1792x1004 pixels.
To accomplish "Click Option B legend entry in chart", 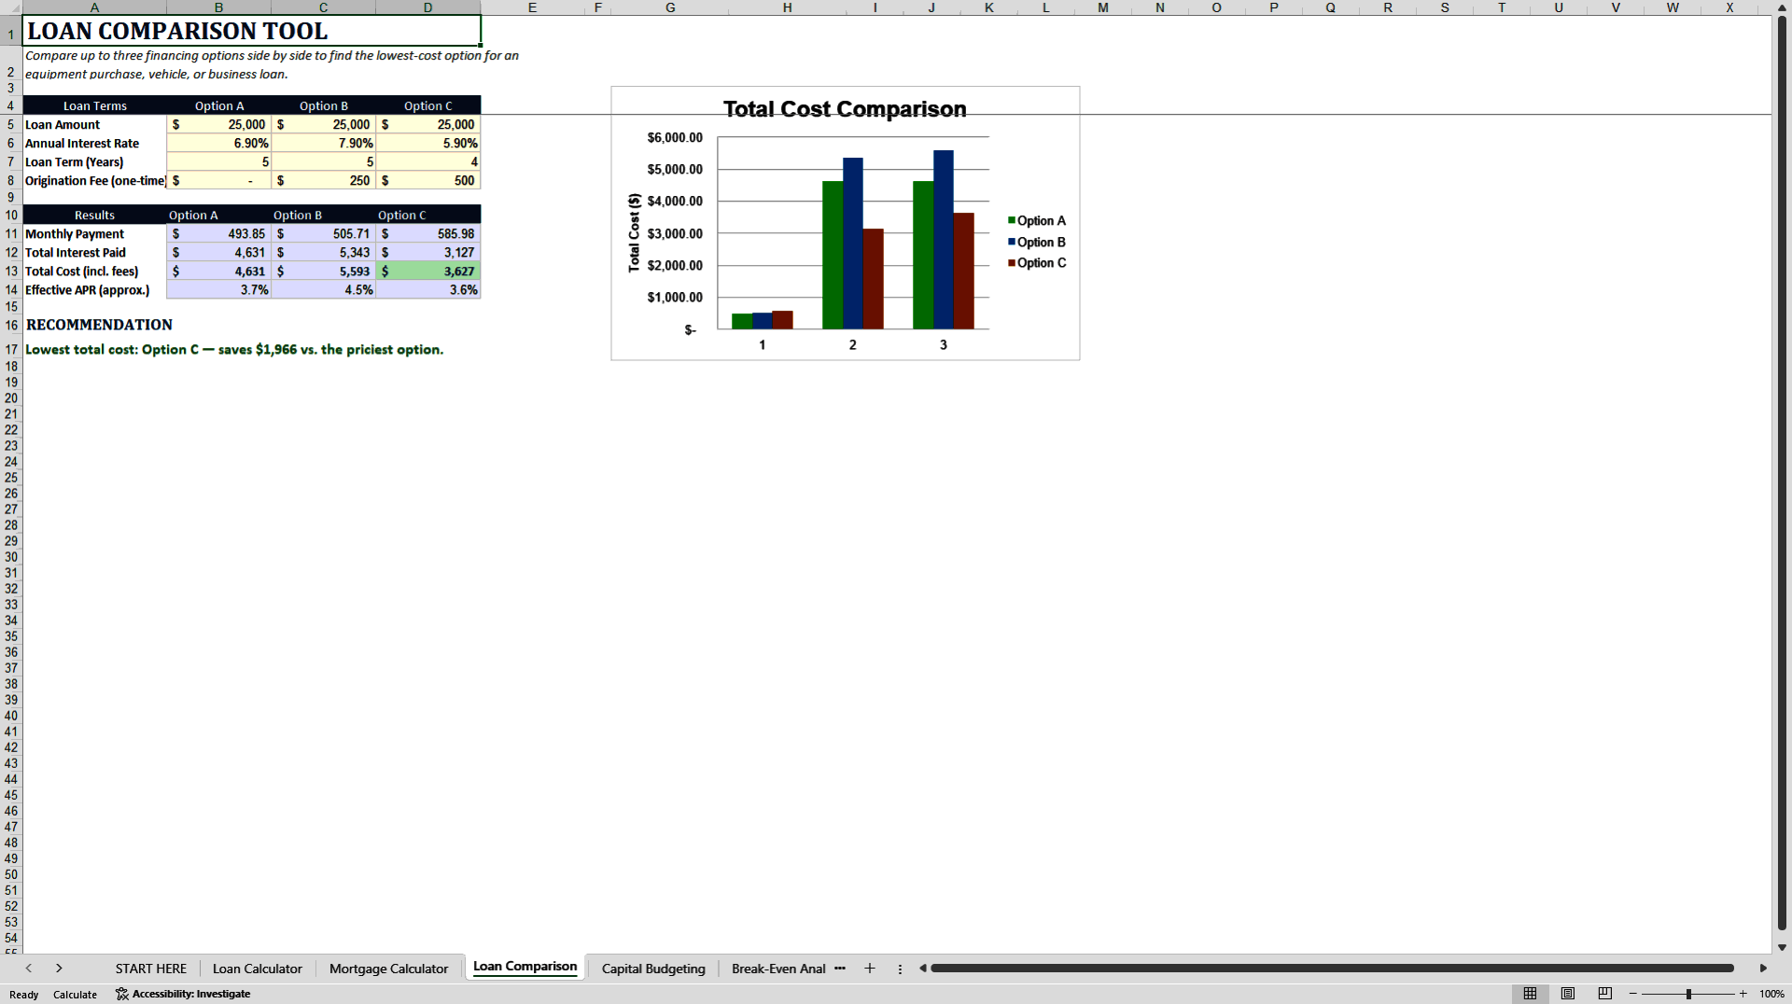I will click(x=1037, y=242).
